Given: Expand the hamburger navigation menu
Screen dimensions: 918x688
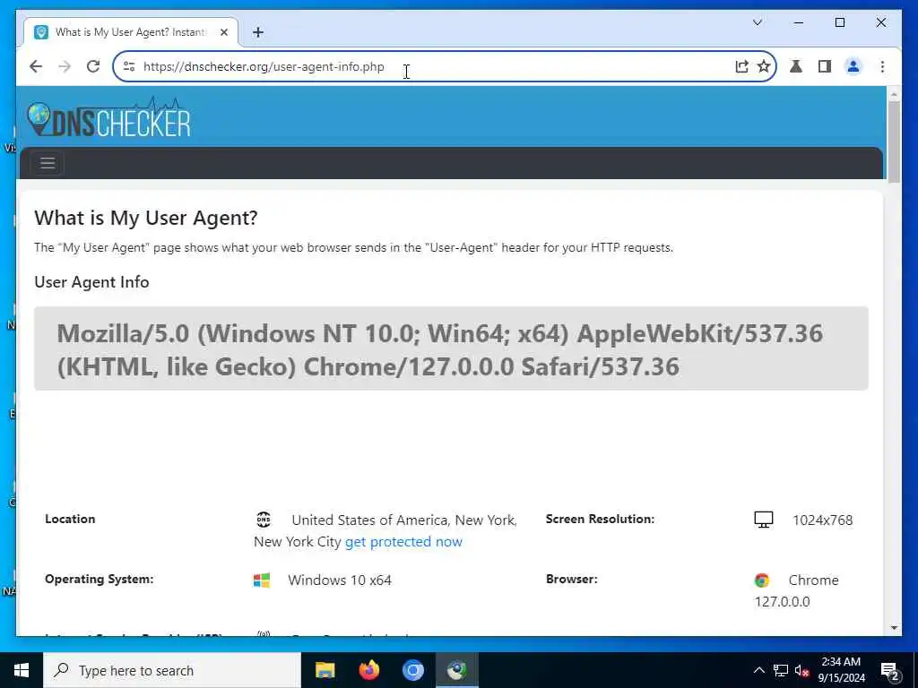Looking at the screenshot, I should [48, 163].
